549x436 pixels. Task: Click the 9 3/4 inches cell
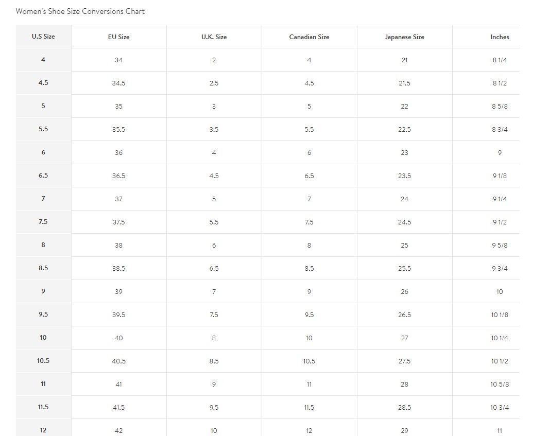point(500,269)
